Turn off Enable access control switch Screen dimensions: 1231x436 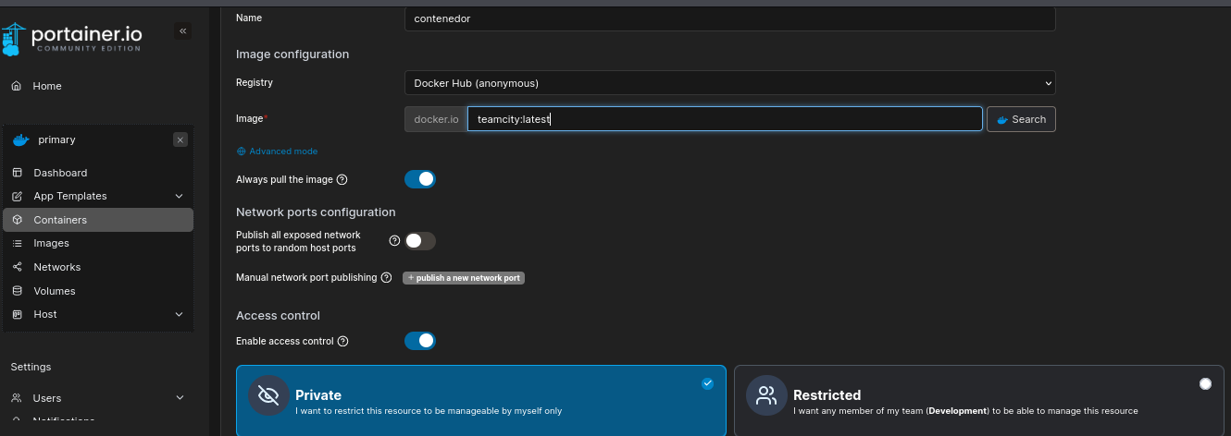[420, 341]
